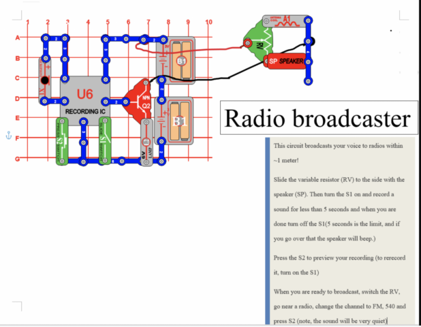Screen dimensions: 421x327
Task: Click the line "it, turn on the S1)"
Action: pyautogui.click(x=296, y=272)
